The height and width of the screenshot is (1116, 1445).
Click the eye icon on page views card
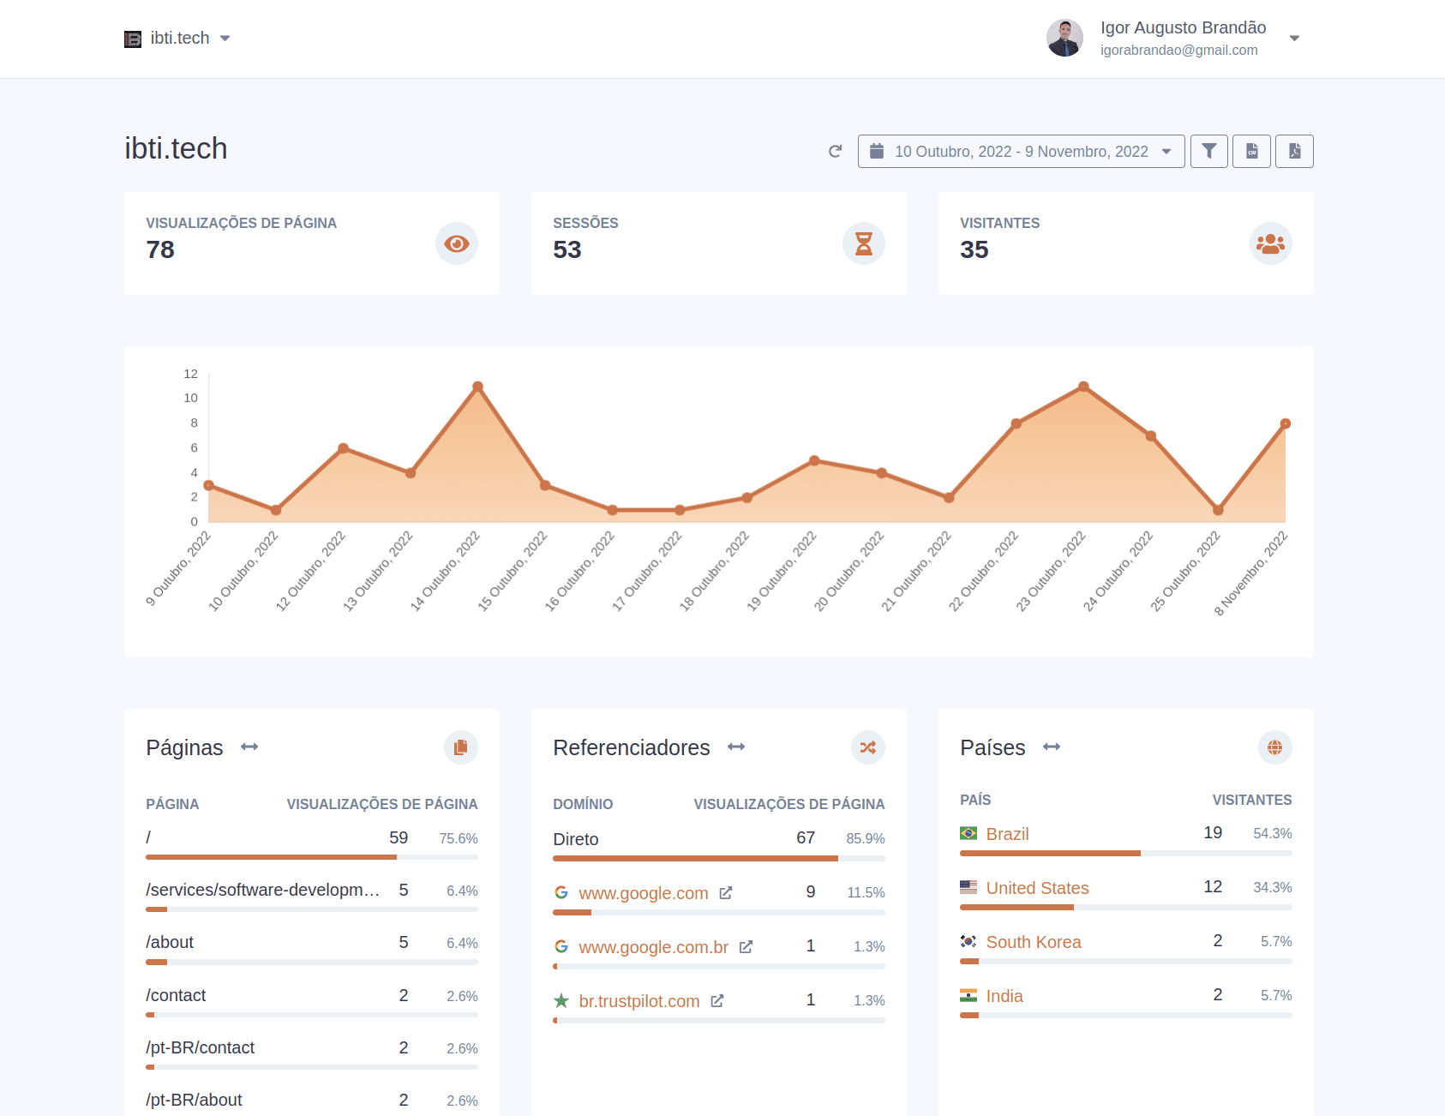[457, 243]
